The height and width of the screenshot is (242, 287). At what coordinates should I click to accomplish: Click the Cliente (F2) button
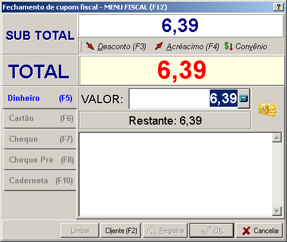121,231
